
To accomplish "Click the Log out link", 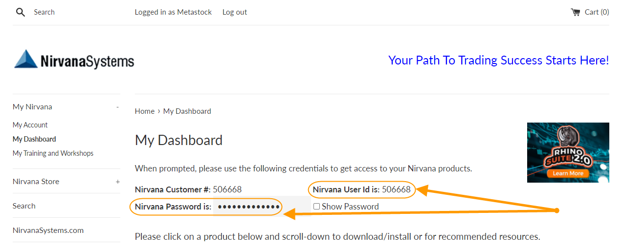I will tap(235, 12).
